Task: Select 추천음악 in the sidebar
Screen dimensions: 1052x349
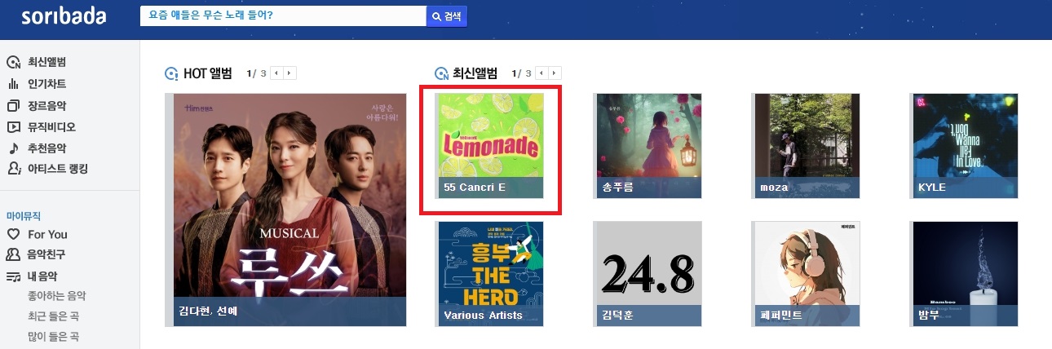Action: point(46,148)
